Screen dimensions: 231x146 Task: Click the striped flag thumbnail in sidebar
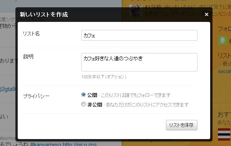coord(224,134)
